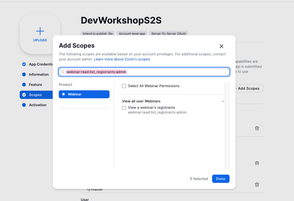294x201 pixels.
Task: Click the second trash icon in scopes list
Action: (257, 163)
